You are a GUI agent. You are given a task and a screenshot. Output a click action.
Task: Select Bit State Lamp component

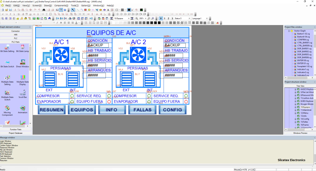click(23, 48)
